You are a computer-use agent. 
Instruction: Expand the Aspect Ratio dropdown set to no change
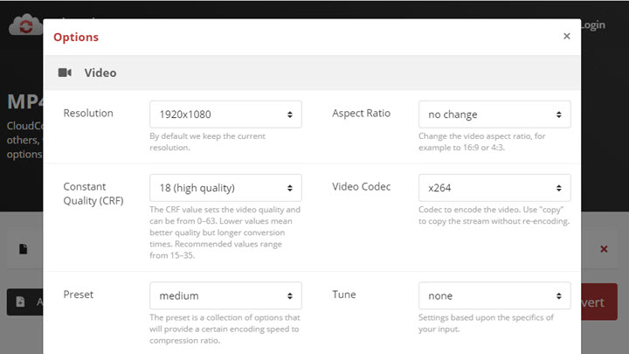[494, 115]
